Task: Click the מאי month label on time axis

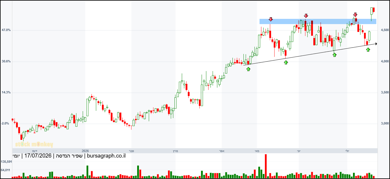Action: 257,151
